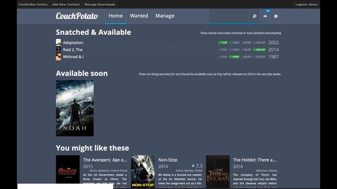The height and width of the screenshot is (189, 337).
Task: Click the 2002 year for Adaptation
Action: click(273, 43)
